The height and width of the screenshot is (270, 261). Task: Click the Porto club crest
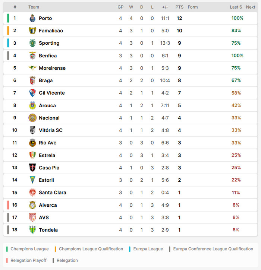point(32,18)
